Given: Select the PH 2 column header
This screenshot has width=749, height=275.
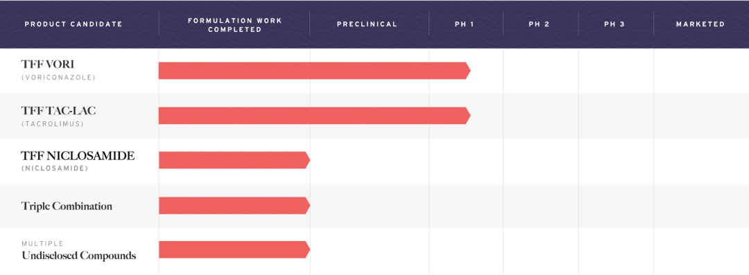Looking at the screenshot, I should click(539, 24).
